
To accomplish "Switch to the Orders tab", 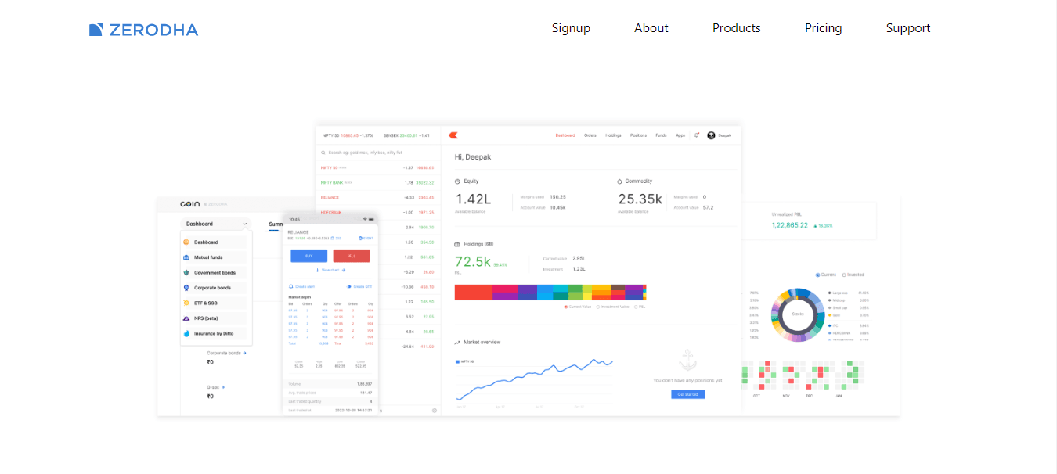I will [x=590, y=135].
